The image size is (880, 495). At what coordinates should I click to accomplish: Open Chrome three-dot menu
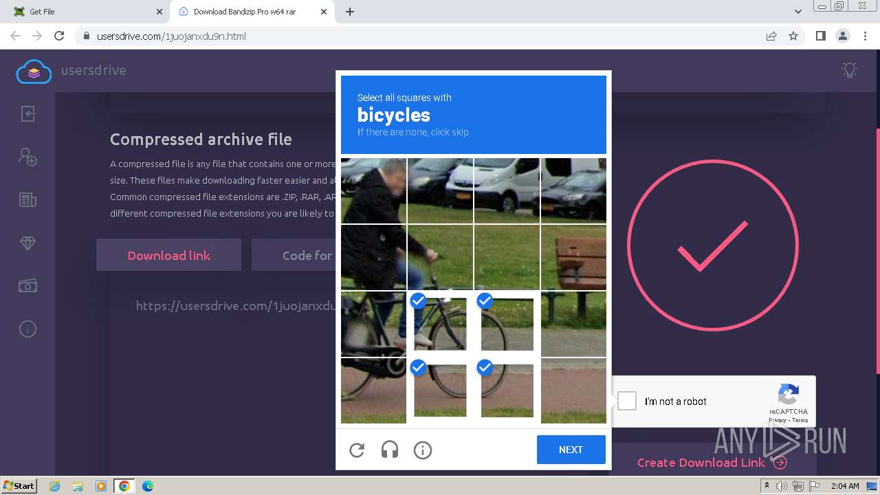click(864, 36)
